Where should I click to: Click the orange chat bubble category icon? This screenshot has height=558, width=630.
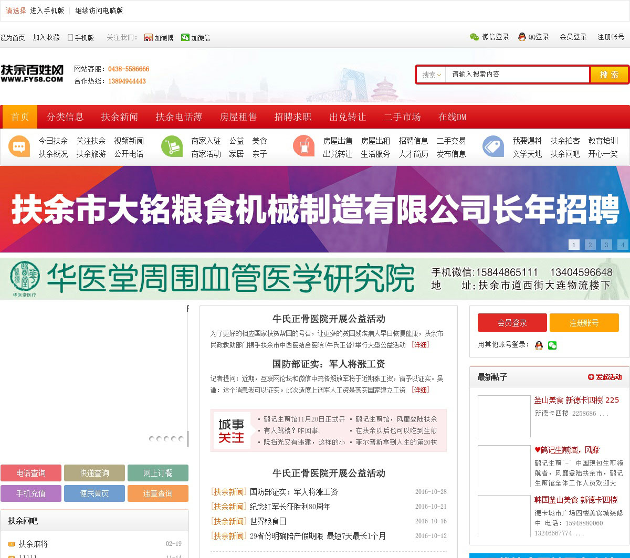point(19,146)
